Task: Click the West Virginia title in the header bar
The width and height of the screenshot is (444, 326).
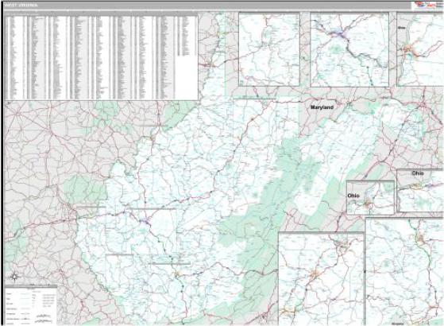Action: (21, 6)
